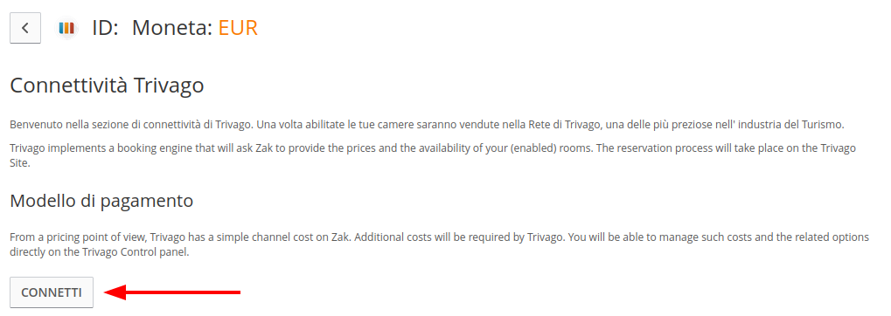Click the CONNETTI button
Image resolution: width=891 pixels, height=316 pixels.
51,292
